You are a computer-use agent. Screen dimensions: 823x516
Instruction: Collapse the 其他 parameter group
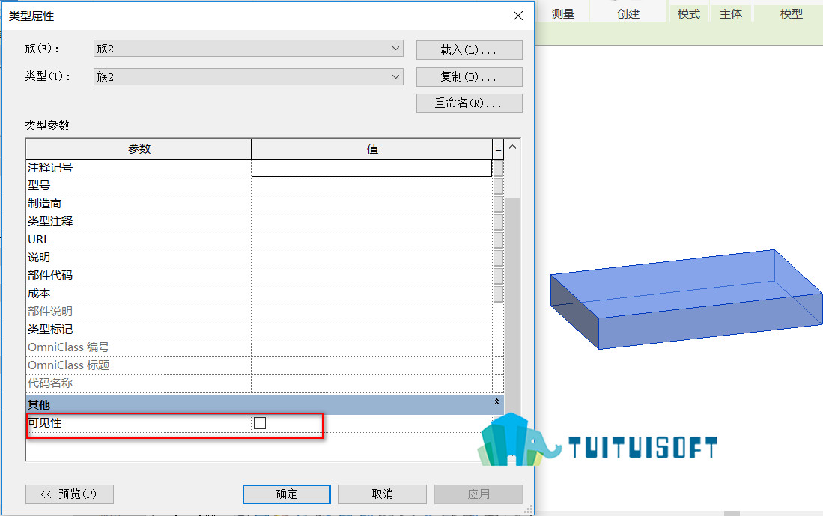[496, 402]
